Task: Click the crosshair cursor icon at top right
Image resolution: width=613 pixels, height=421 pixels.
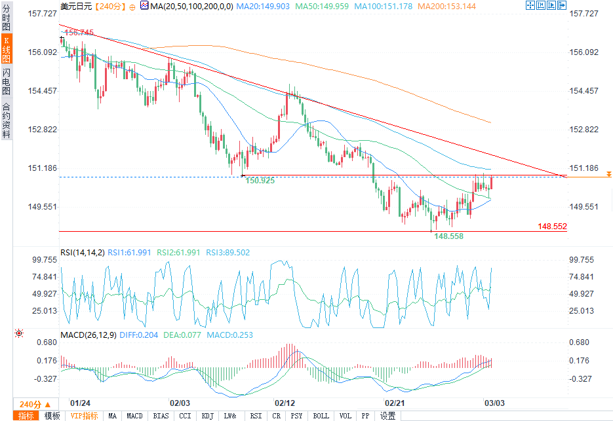Action: click(x=530, y=5)
